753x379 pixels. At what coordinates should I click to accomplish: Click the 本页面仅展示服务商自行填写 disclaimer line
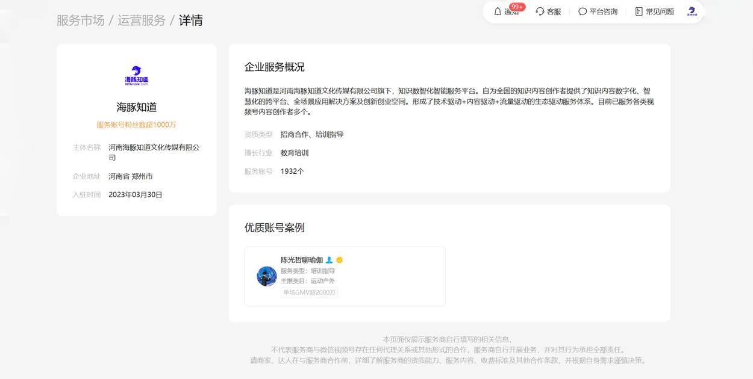449,339
